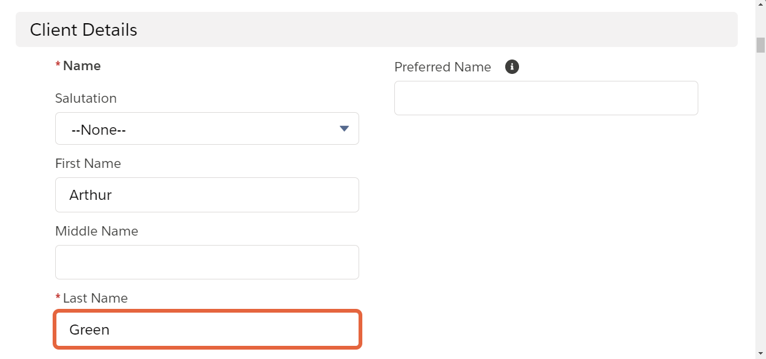Click the bold Name heading label
The height and width of the screenshot is (359, 766).
coord(82,66)
